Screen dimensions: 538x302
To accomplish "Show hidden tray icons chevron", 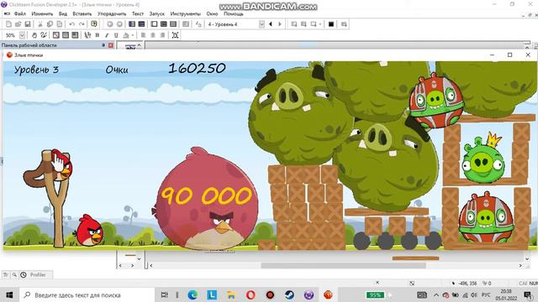I will click(435, 294).
